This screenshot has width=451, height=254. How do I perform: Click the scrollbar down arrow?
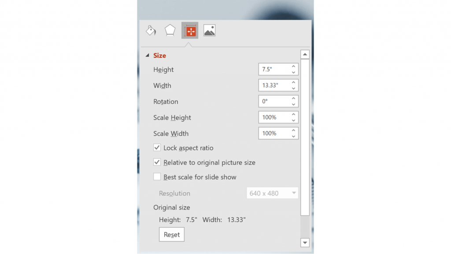pos(305,243)
